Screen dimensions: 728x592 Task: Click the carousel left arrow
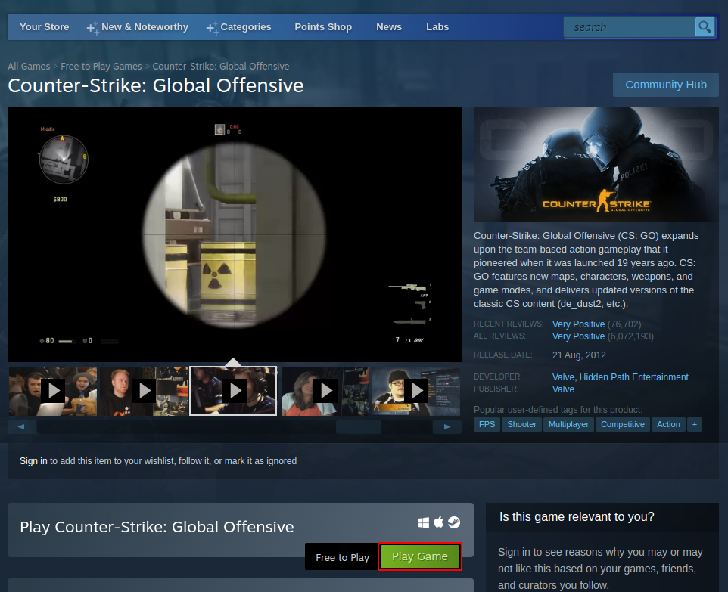click(21, 426)
